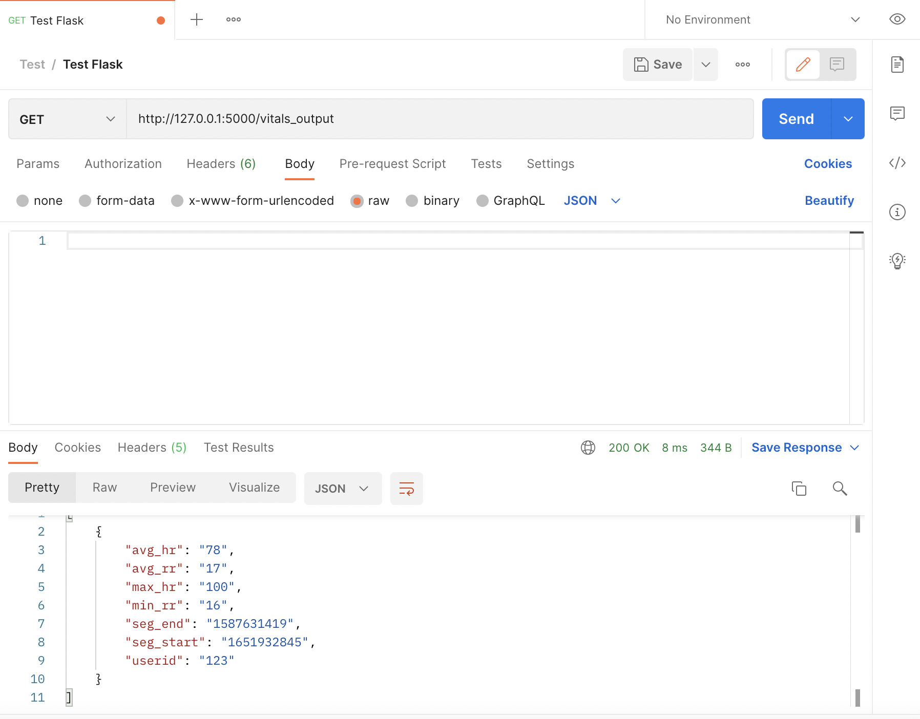Viewport: 920px width, 719px height.
Task: Open a new request tab with plus icon
Action: click(197, 19)
